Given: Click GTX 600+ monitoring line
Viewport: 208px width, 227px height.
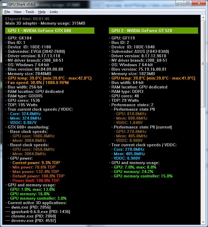Looking at the screenshot, I should pyautogui.click(x=27, y=127).
